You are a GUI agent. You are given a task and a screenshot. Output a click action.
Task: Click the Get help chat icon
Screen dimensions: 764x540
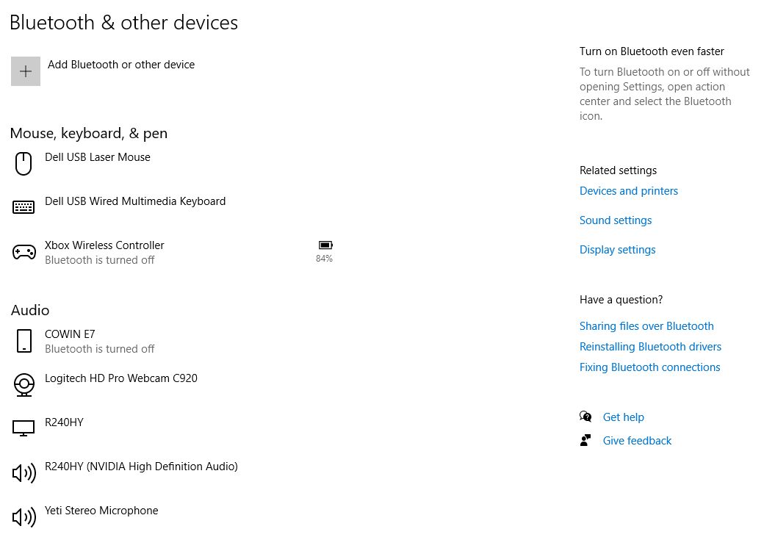(585, 417)
